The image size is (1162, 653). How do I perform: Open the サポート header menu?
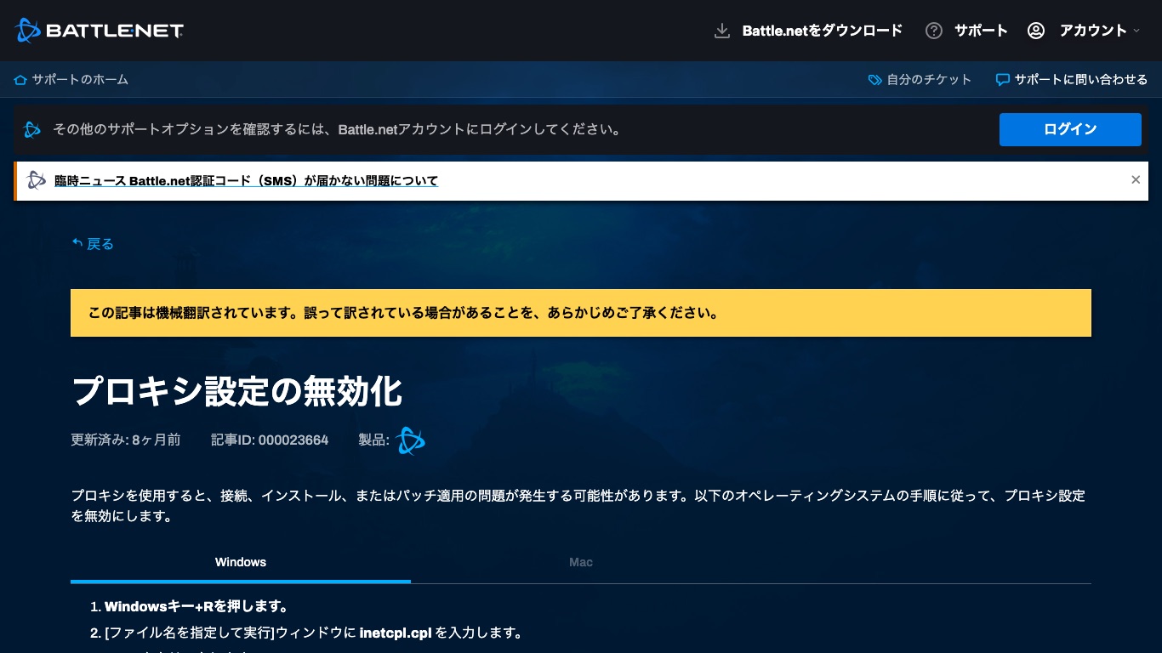[x=980, y=31]
